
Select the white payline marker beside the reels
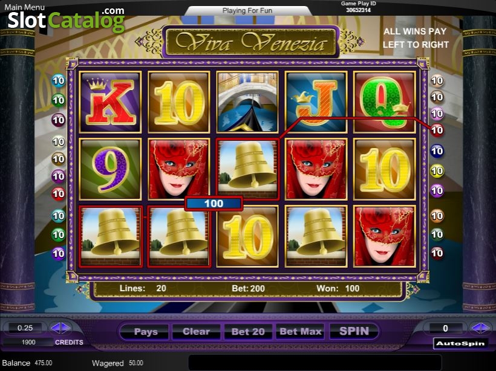click(59, 141)
